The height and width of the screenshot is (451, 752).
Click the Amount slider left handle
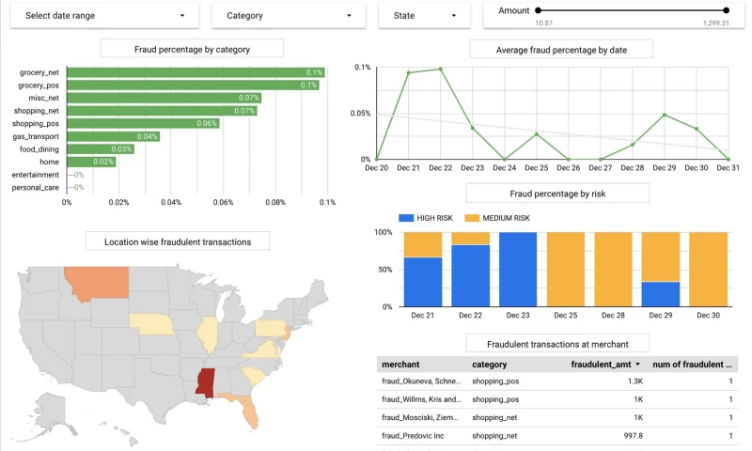(539, 10)
